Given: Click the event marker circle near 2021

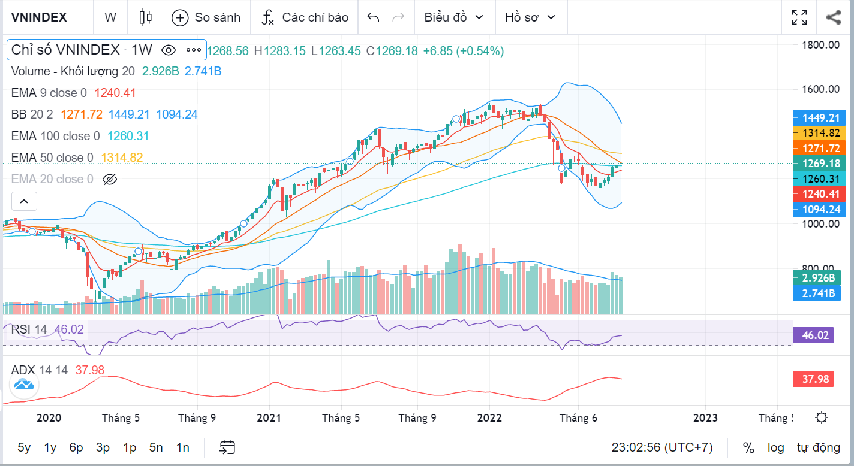Looking at the screenshot, I should pyautogui.click(x=243, y=224).
